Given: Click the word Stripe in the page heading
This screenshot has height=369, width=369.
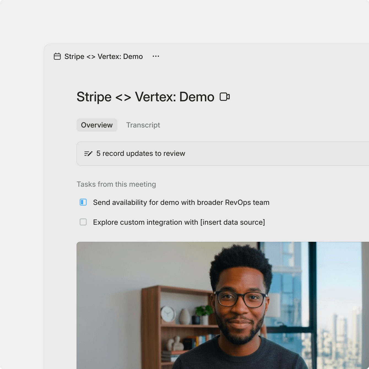Looking at the screenshot, I should pos(94,97).
